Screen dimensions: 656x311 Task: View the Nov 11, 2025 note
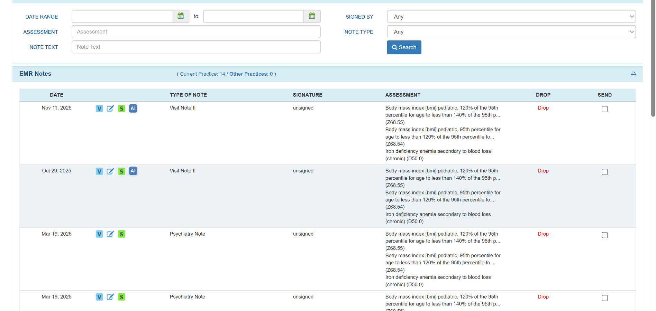(x=99, y=109)
